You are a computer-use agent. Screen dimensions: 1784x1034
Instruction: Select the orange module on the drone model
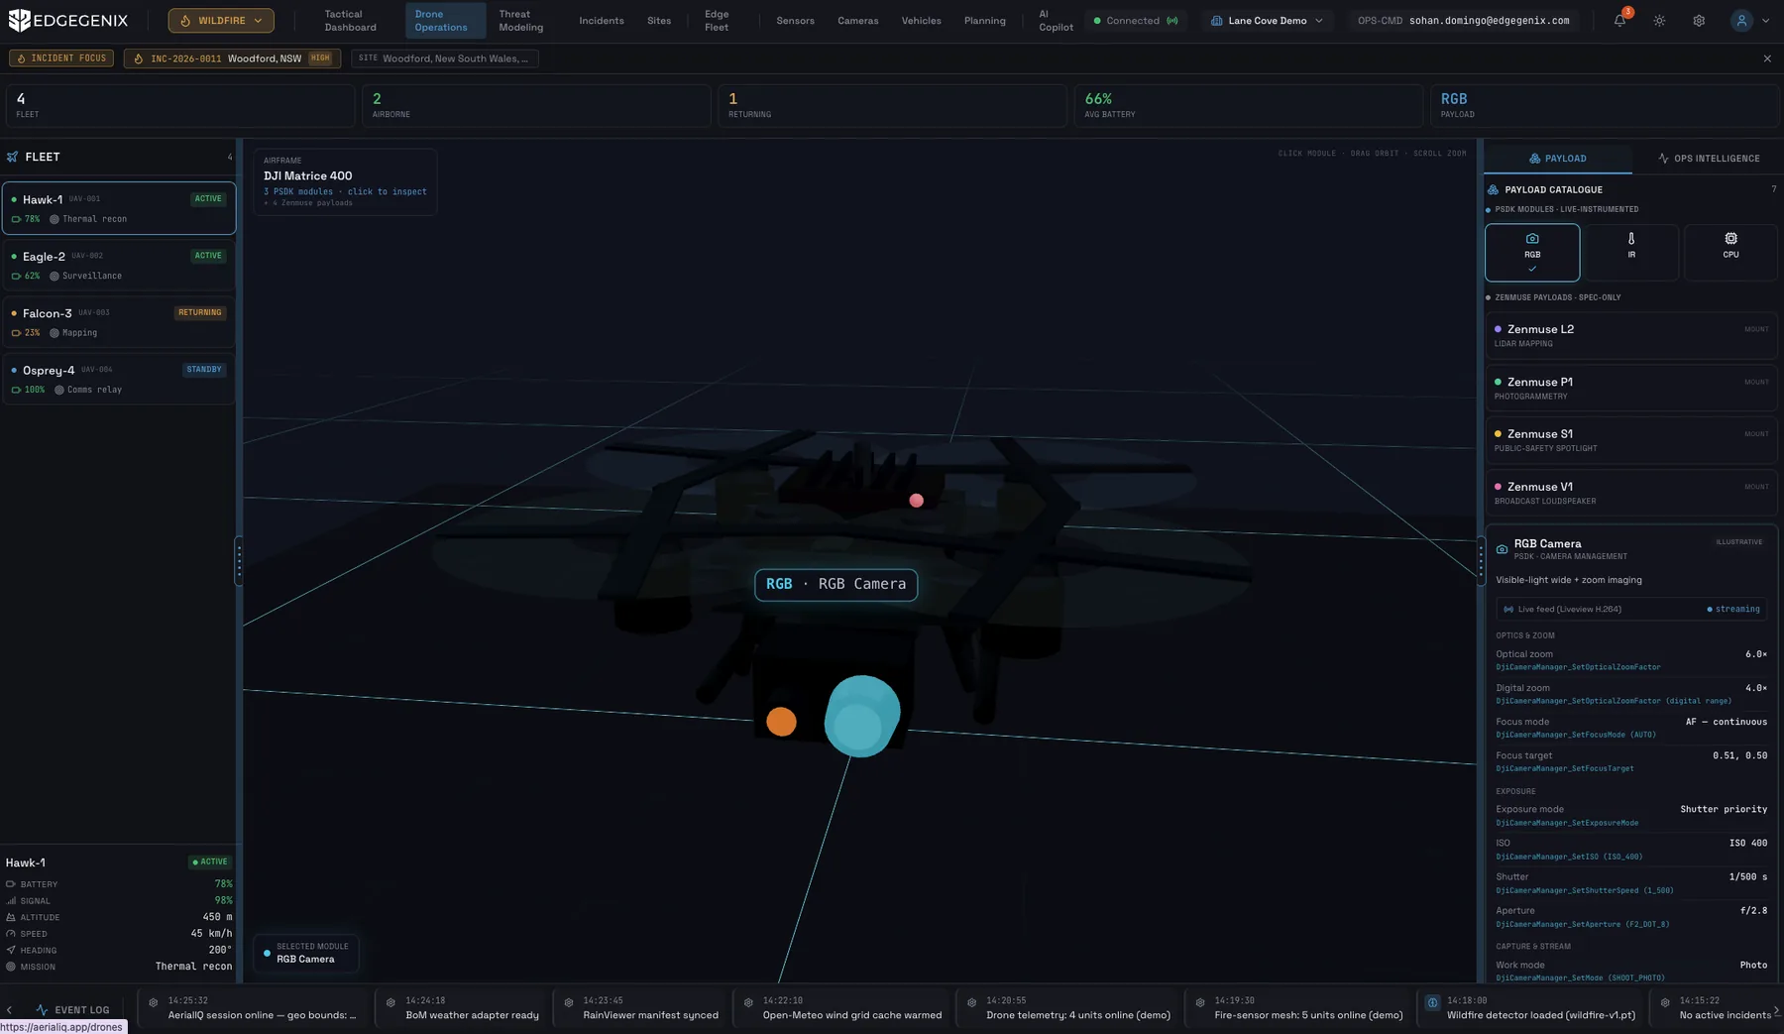point(781,722)
